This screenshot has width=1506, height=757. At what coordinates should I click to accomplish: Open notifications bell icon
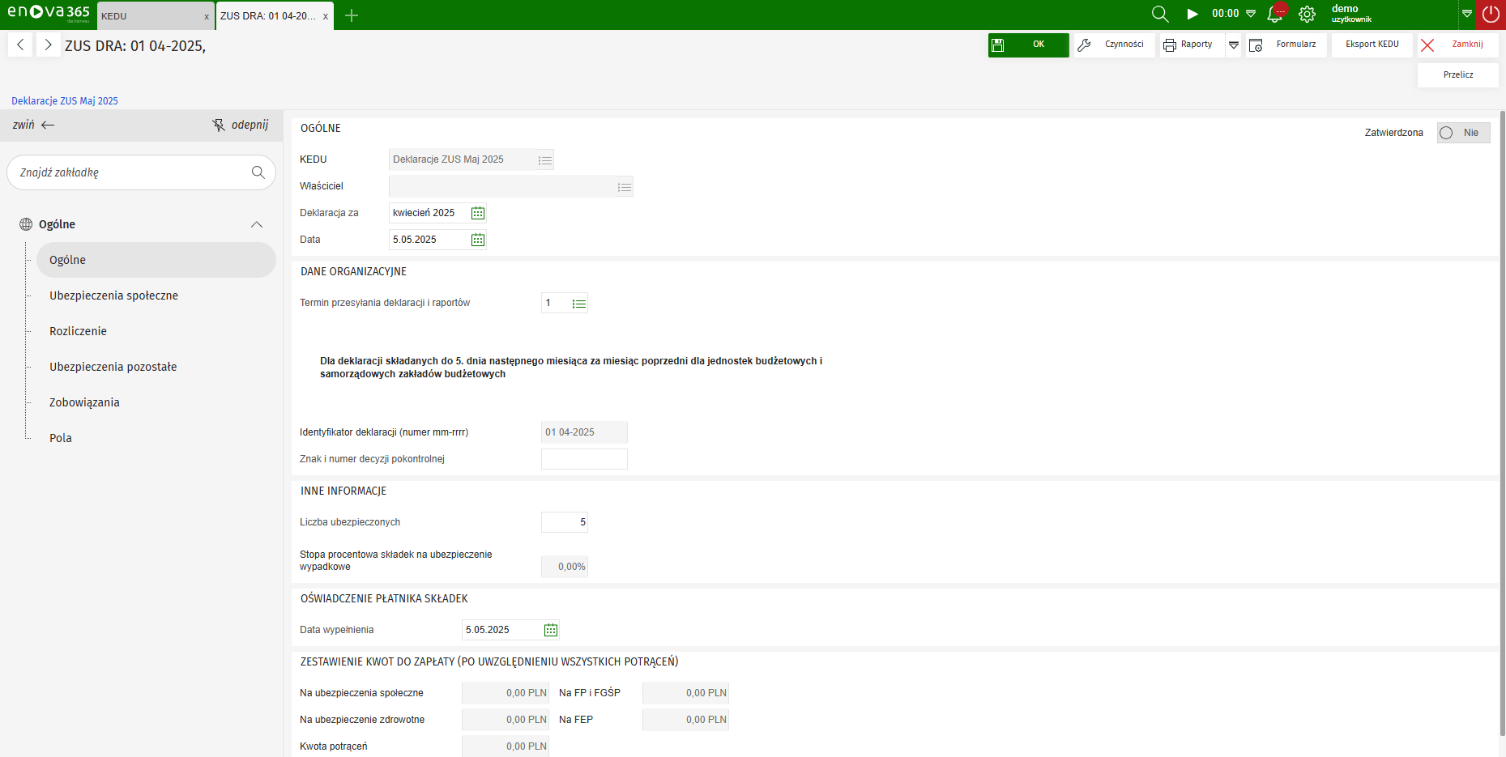1275,15
